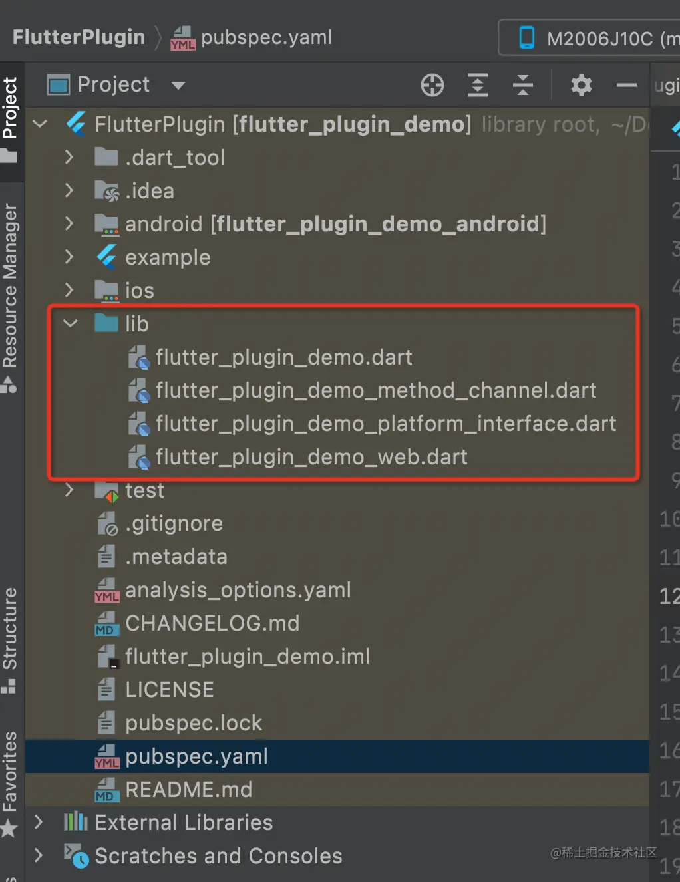The width and height of the screenshot is (680, 882).
Task: Select analysis_options.yaml file
Action: (238, 590)
